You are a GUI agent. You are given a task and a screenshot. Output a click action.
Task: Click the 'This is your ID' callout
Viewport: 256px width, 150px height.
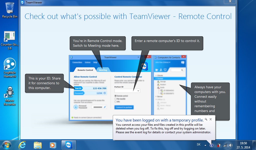(x=44, y=83)
